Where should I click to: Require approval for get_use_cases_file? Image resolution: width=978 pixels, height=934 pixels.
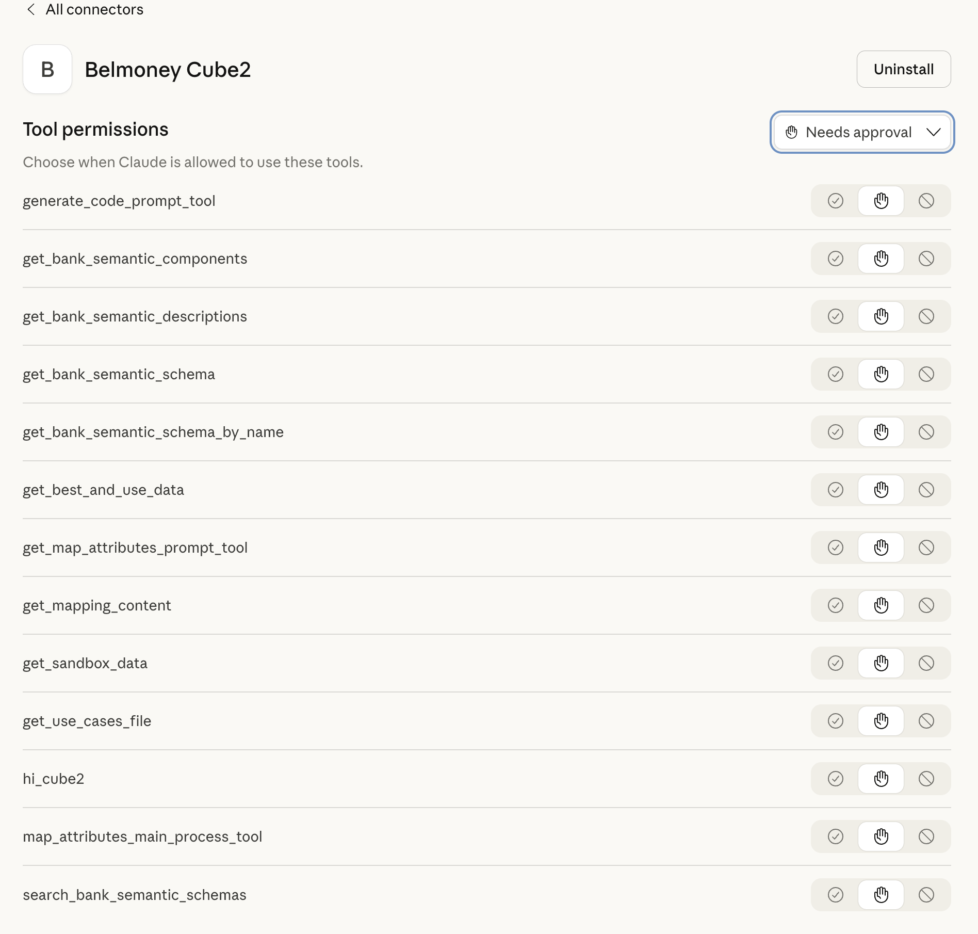point(881,721)
